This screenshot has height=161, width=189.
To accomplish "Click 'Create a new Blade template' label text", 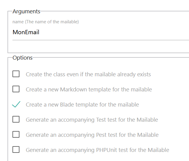I will point(82,105).
